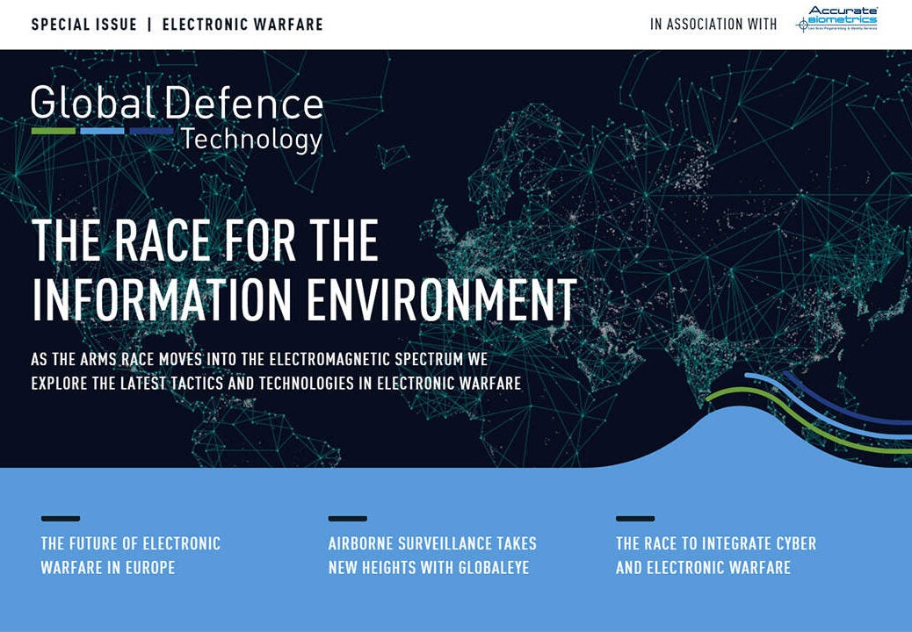
Task: Click the Global Defence Technology masthead logo
Action: 177,118
